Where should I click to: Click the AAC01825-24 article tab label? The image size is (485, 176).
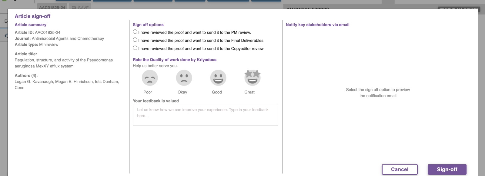click(52, 7)
